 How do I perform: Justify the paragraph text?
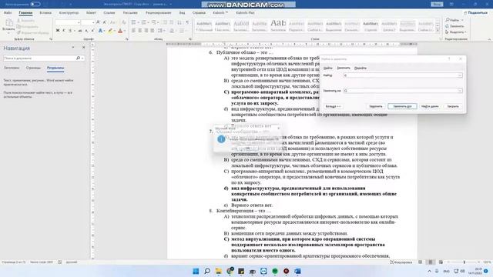point(153,31)
